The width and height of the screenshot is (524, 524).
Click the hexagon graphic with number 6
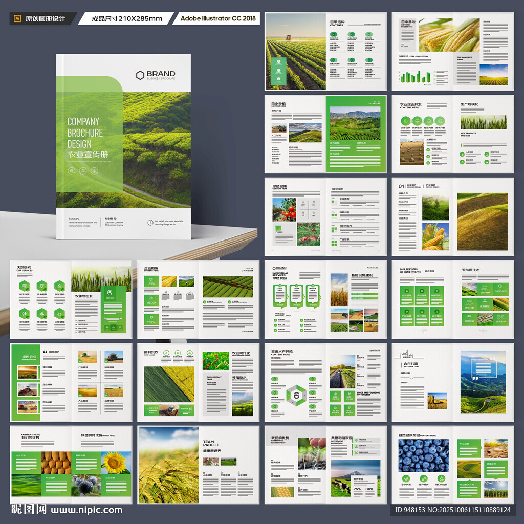tap(296, 396)
